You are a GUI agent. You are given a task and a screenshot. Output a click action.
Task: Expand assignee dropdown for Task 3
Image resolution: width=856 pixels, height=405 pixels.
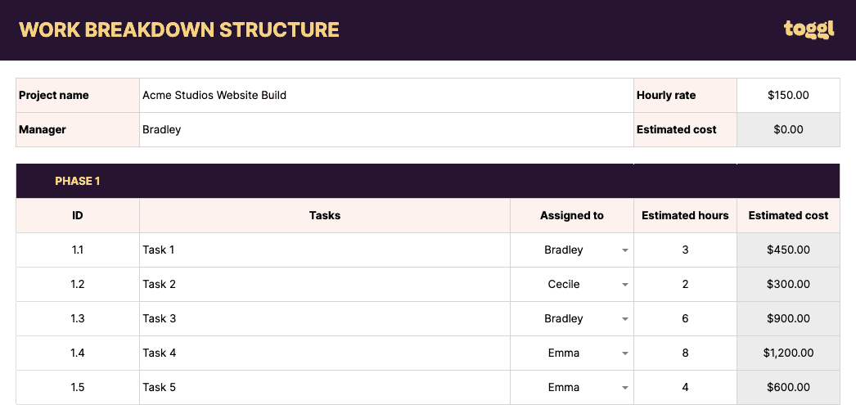[625, 319]
